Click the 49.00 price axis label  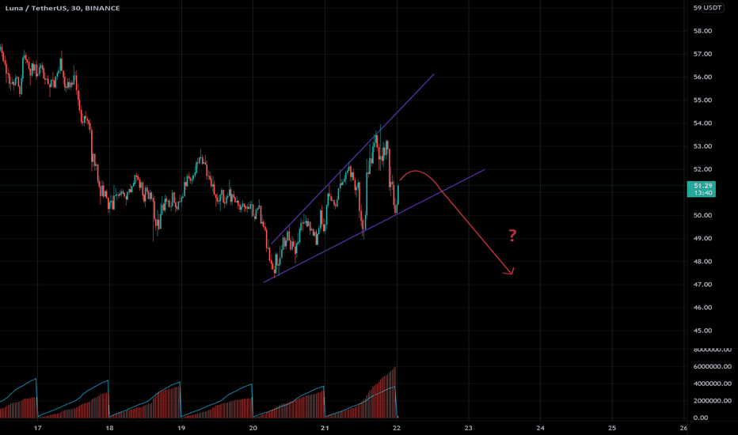pos(702,238)
